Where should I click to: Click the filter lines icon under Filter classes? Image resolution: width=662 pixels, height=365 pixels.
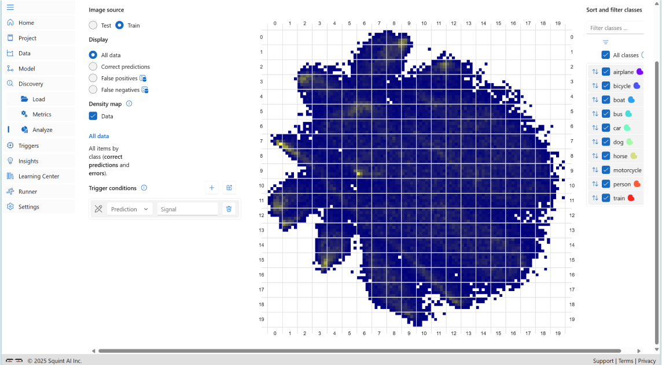coord(605,42)
